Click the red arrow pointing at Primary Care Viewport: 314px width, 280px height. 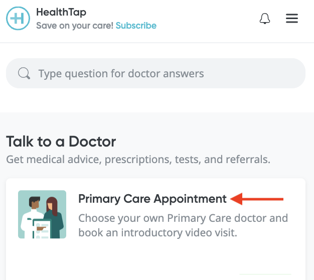tap(257, 199)
